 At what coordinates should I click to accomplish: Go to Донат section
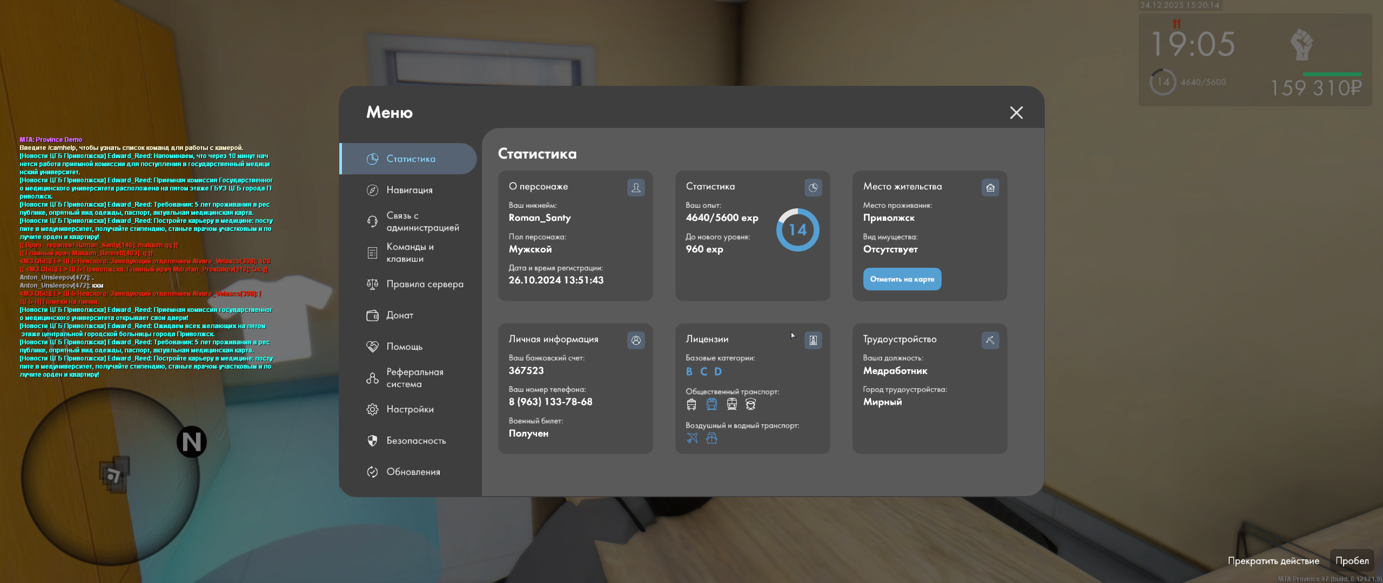point(399,315)
